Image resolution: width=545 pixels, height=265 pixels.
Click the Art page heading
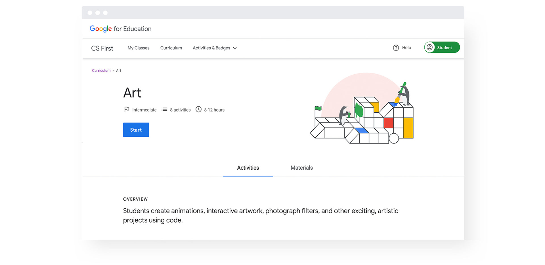(132, 93)
